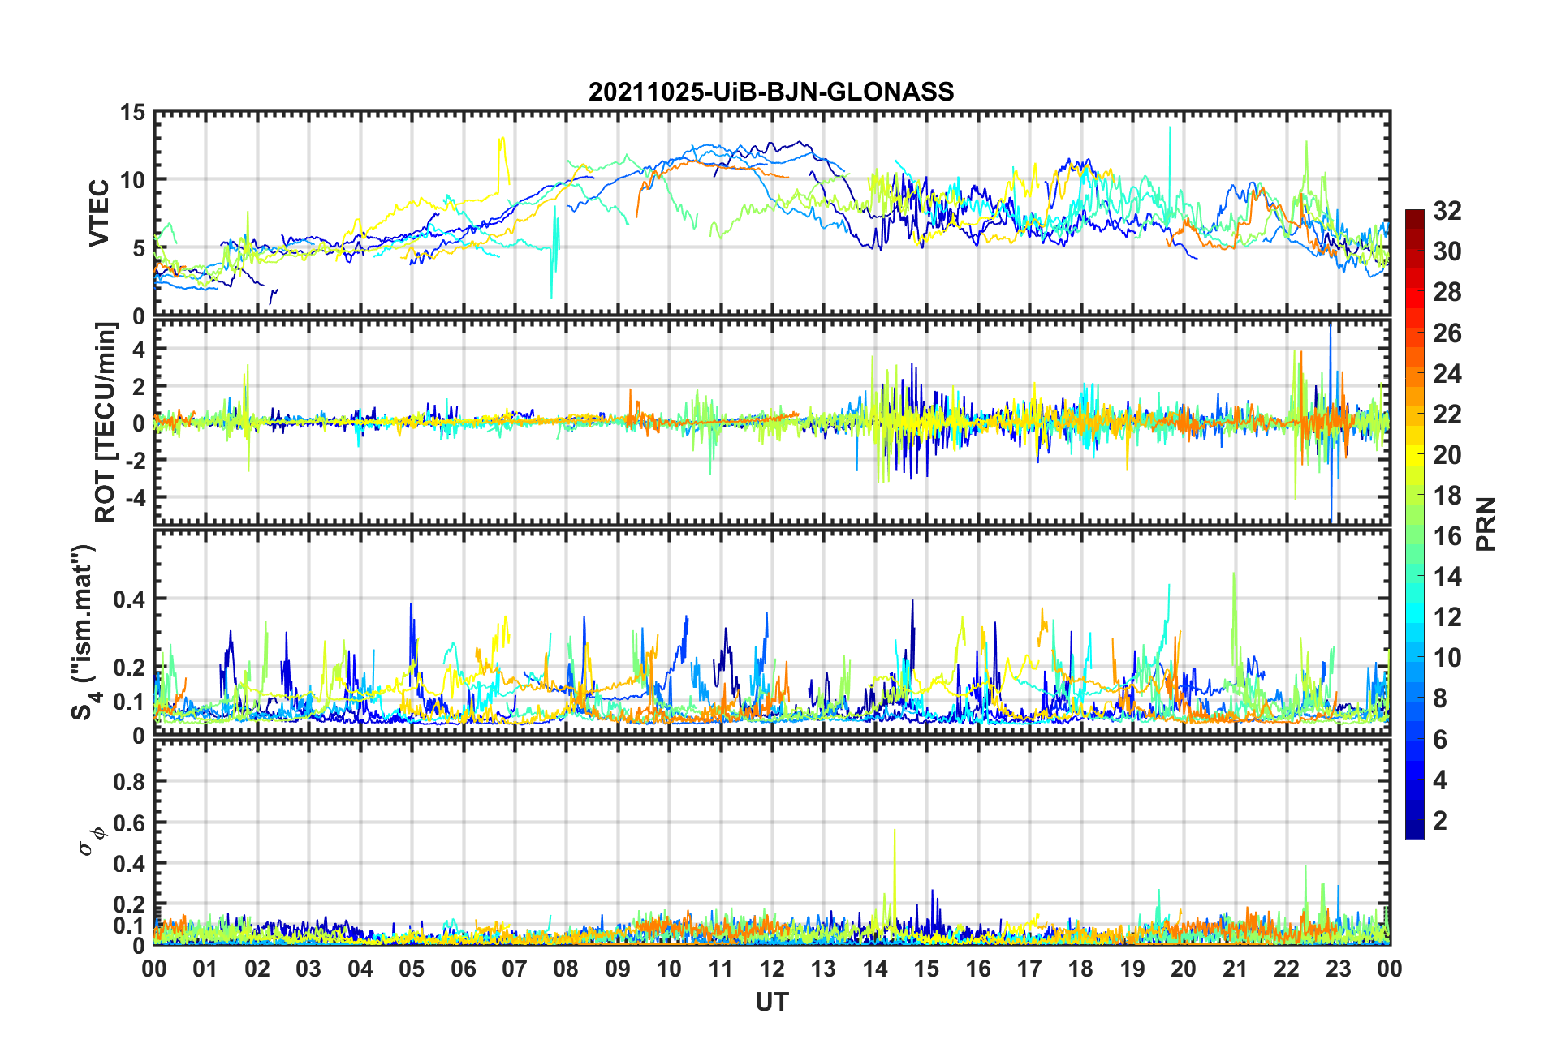Click the UT x-axis label
Screen dimensions: 1544x1048
(771, 1003)
